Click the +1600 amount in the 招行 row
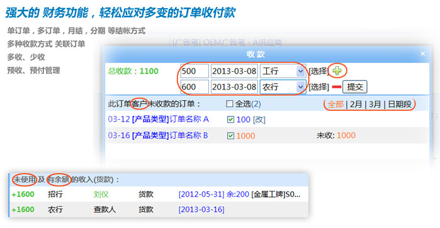This screenshot has width=440, height=228. (x=23, y=195)
